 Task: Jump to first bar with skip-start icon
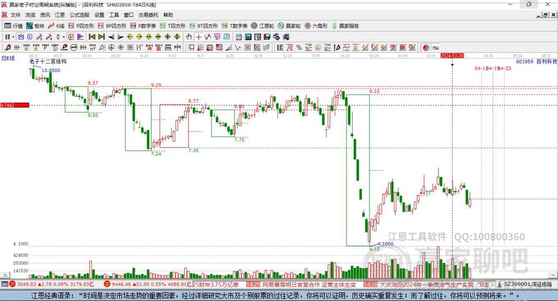(92, 37)
